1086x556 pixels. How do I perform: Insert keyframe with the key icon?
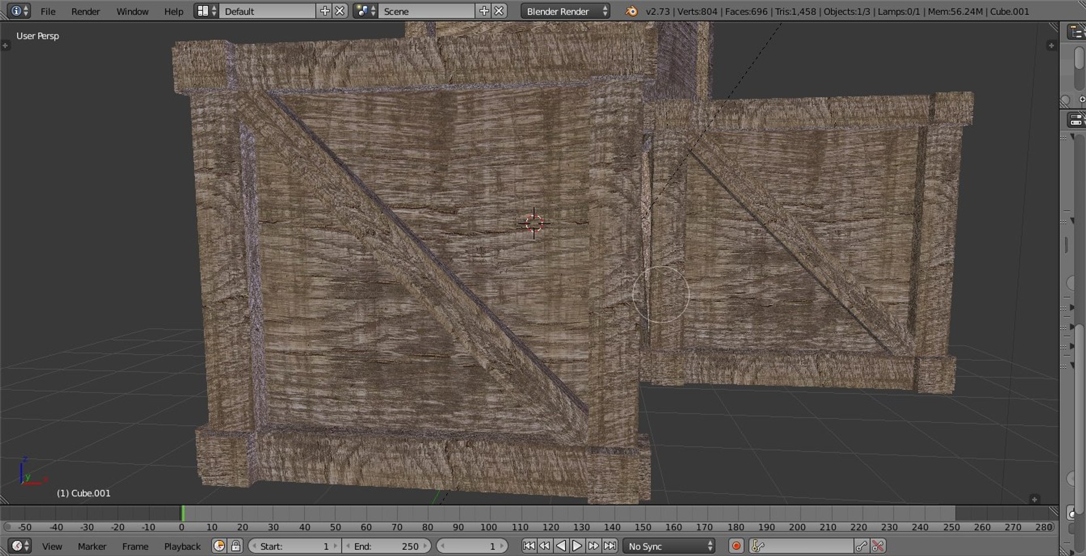(861, 546)
